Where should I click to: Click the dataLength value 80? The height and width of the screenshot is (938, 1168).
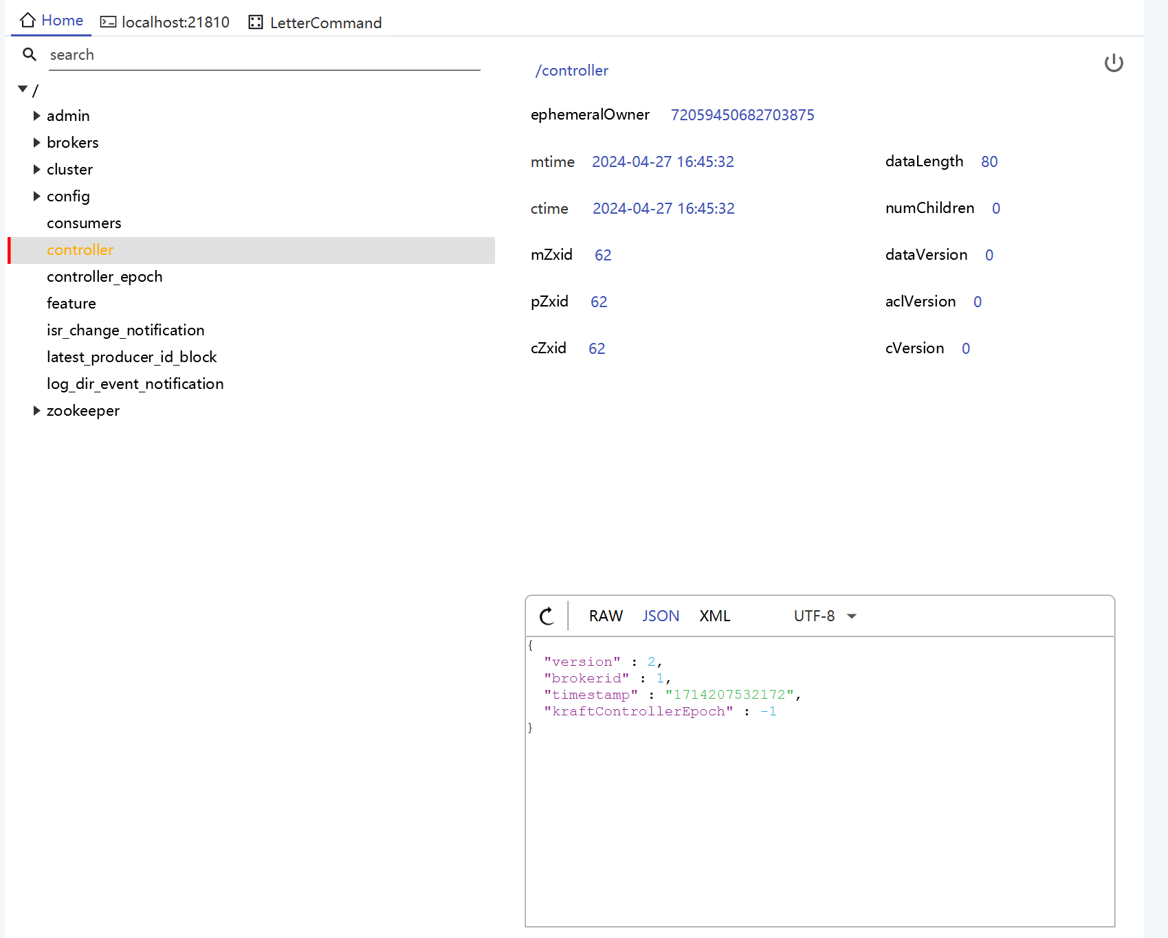click(x=989, y=161)
